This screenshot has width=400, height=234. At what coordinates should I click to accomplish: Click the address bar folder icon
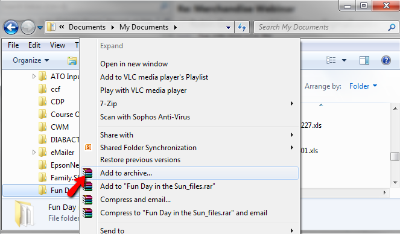tap(51, 27)
